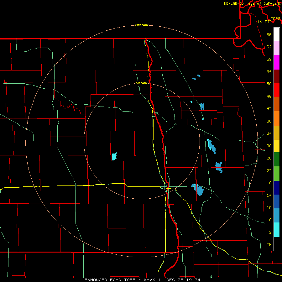Click the legend value 10

coord(269,208)
